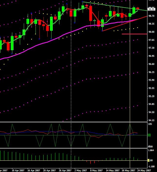157x172 pixels.
Task: Click the 26 Apr 2007 date label
Action: tap(65, 170)
